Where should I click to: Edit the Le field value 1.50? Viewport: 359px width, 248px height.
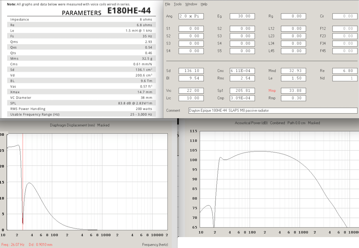[x=294, y=78]
